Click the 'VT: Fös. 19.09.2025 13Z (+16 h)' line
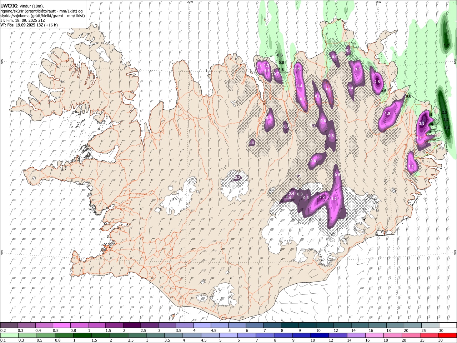The image size is (457, 343). [29, 25]
